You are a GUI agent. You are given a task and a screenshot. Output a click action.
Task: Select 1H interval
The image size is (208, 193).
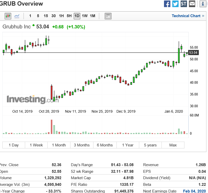[x=61, y=16]
